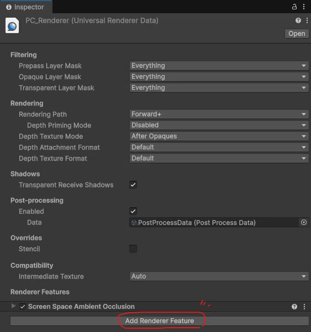Screen dimensions: 311x332
Task: Click the Screen Space Ambient Occlusion title
Action: pyautogui.click(x=81, y=307)
